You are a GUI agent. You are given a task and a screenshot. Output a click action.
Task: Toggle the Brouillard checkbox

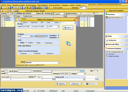click(x=58, y=35)
